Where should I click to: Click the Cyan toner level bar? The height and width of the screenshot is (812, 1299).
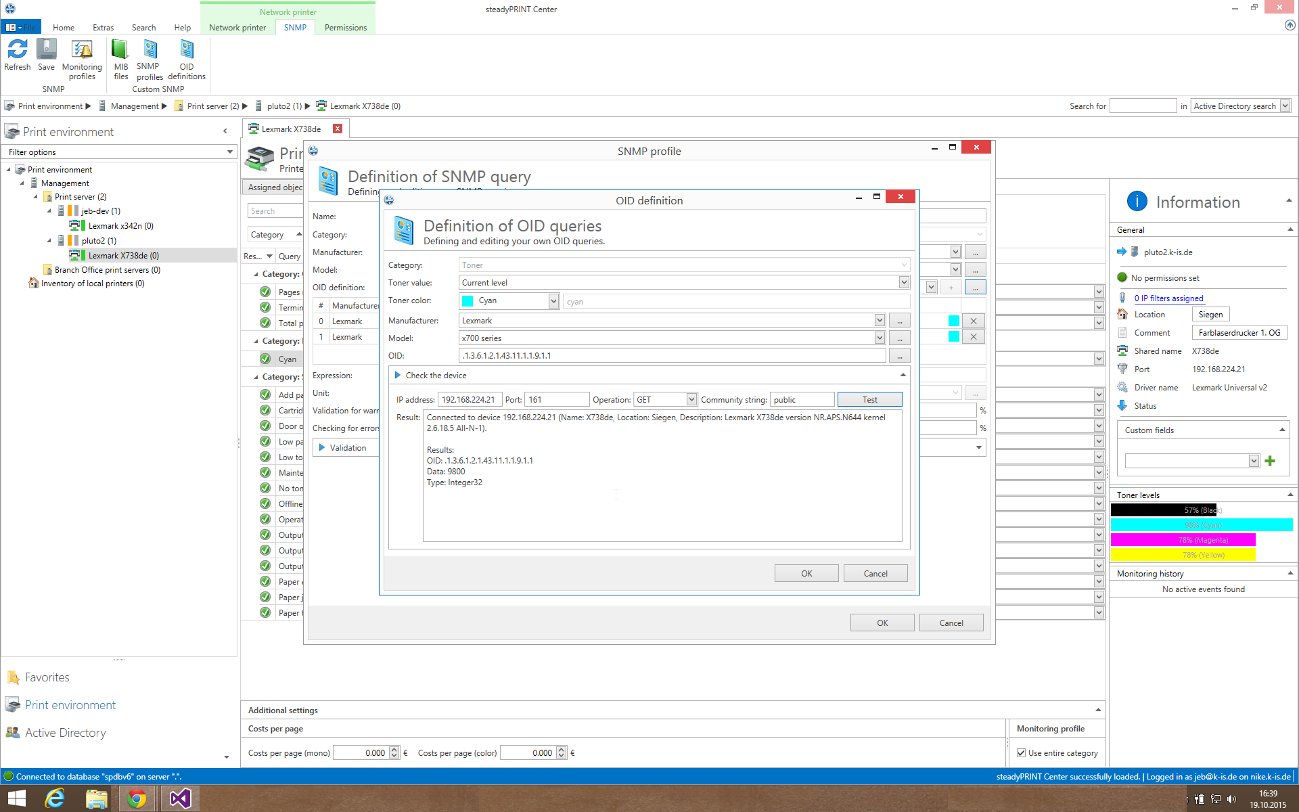click(x=1202, y=525)
